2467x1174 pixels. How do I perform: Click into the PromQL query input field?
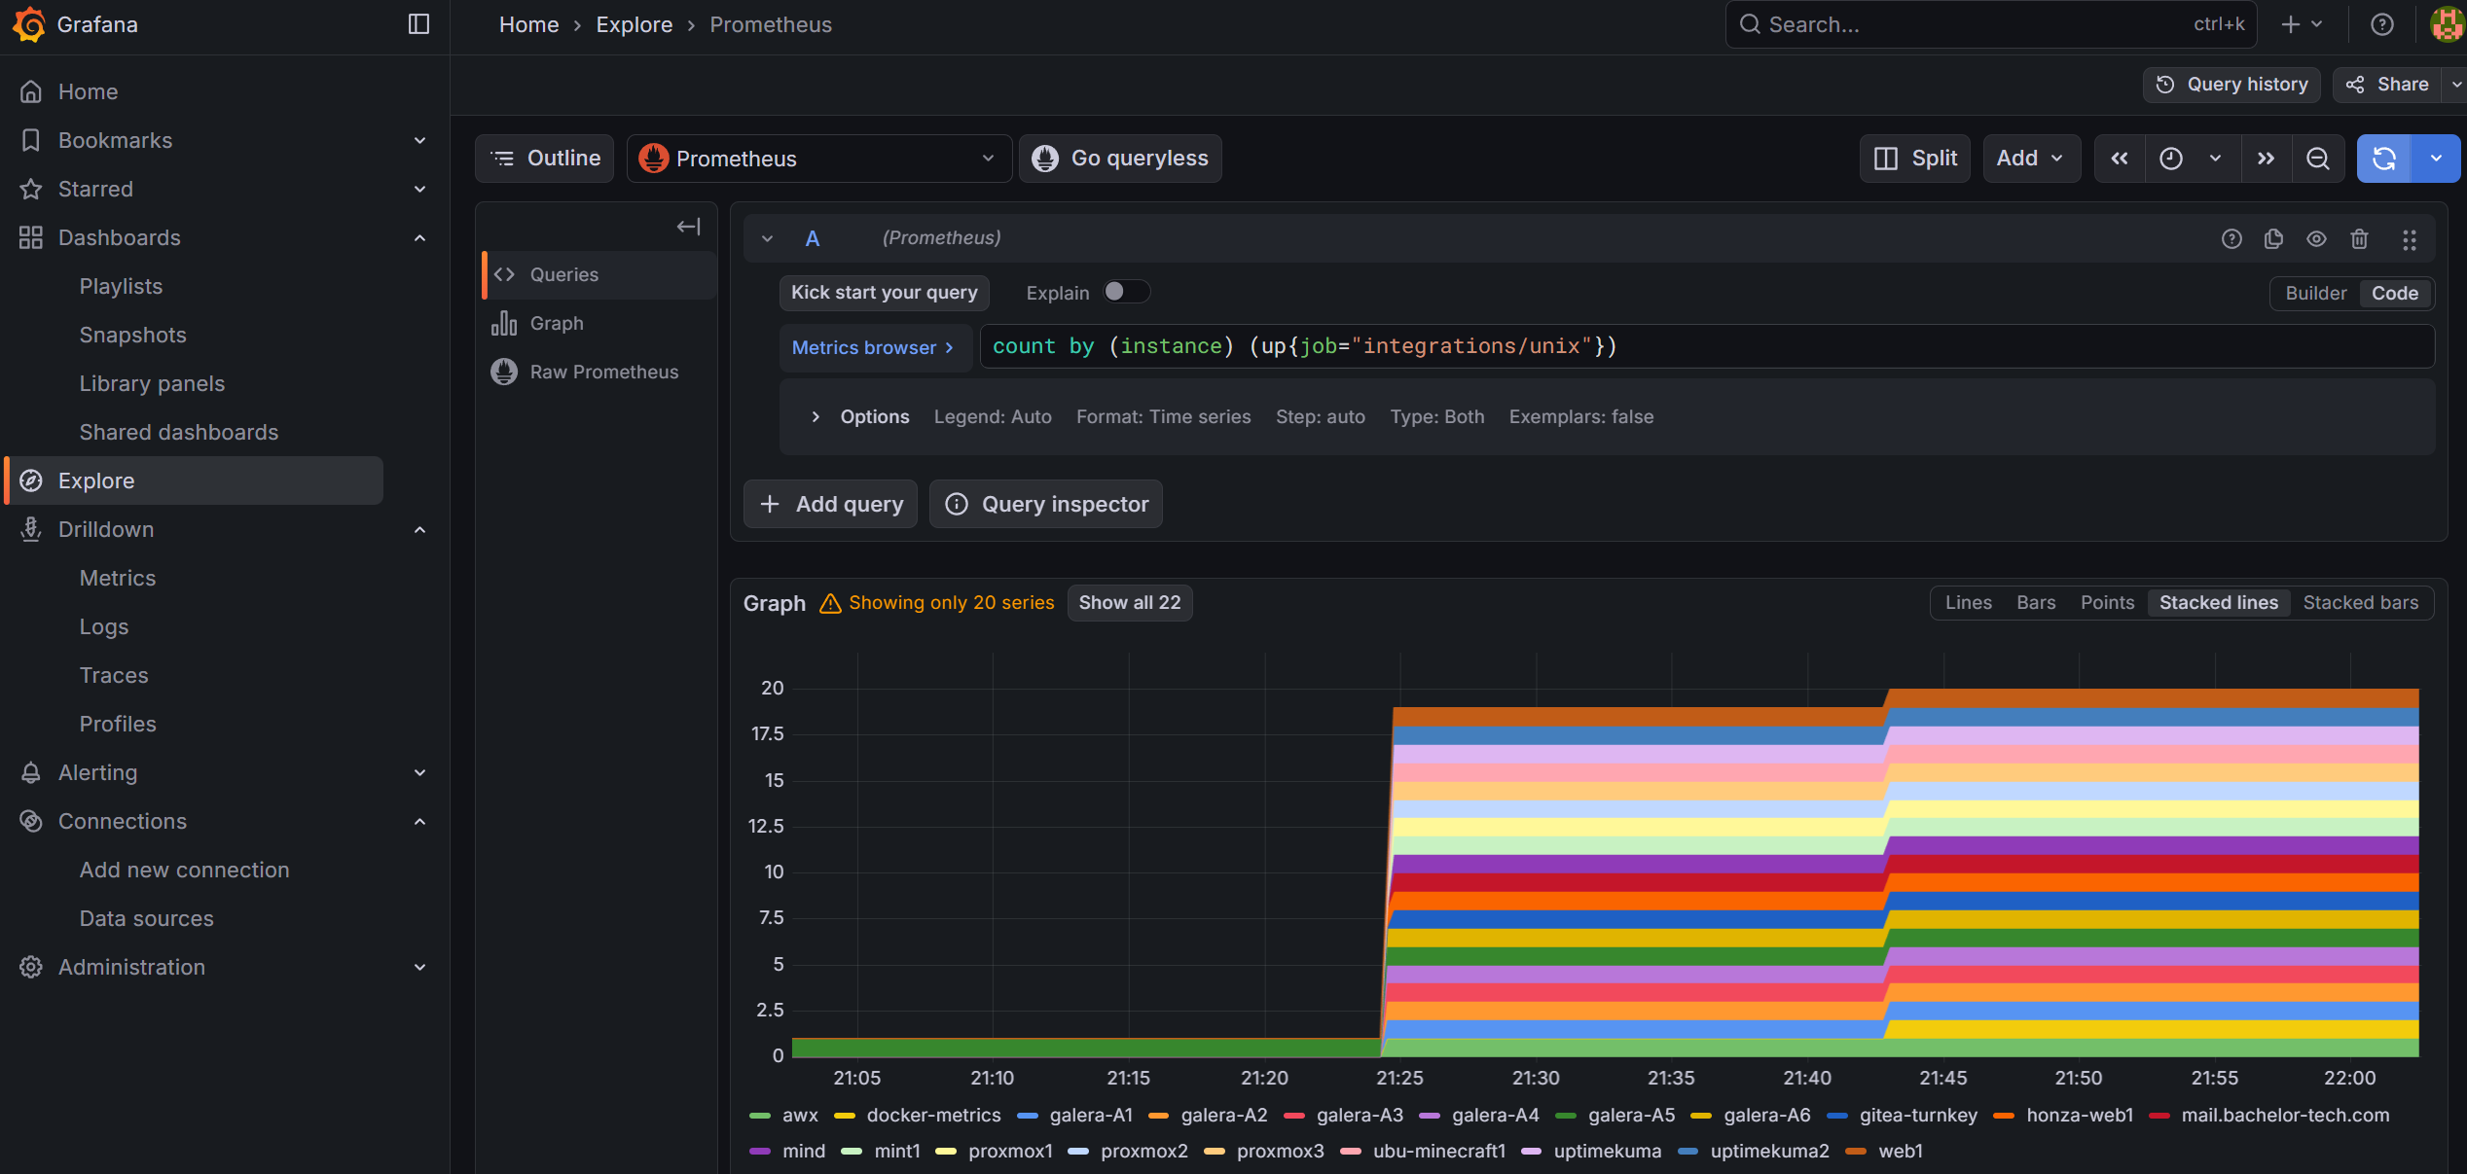point(1703,346)
